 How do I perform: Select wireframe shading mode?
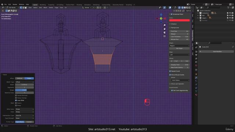click(182, 8)
